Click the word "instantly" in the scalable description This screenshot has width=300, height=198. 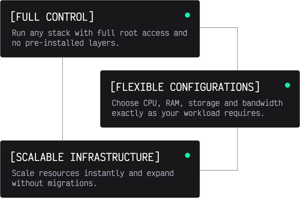click(x=104, y=173)
